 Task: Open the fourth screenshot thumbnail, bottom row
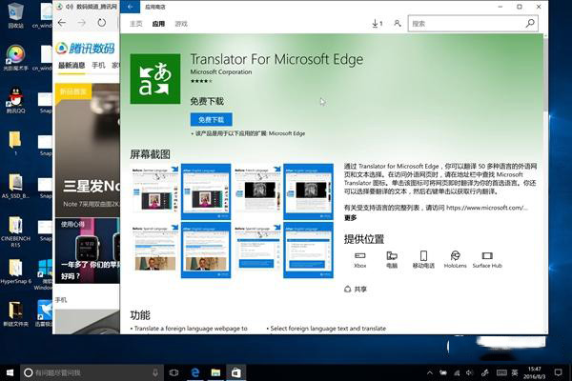(308, 251)
